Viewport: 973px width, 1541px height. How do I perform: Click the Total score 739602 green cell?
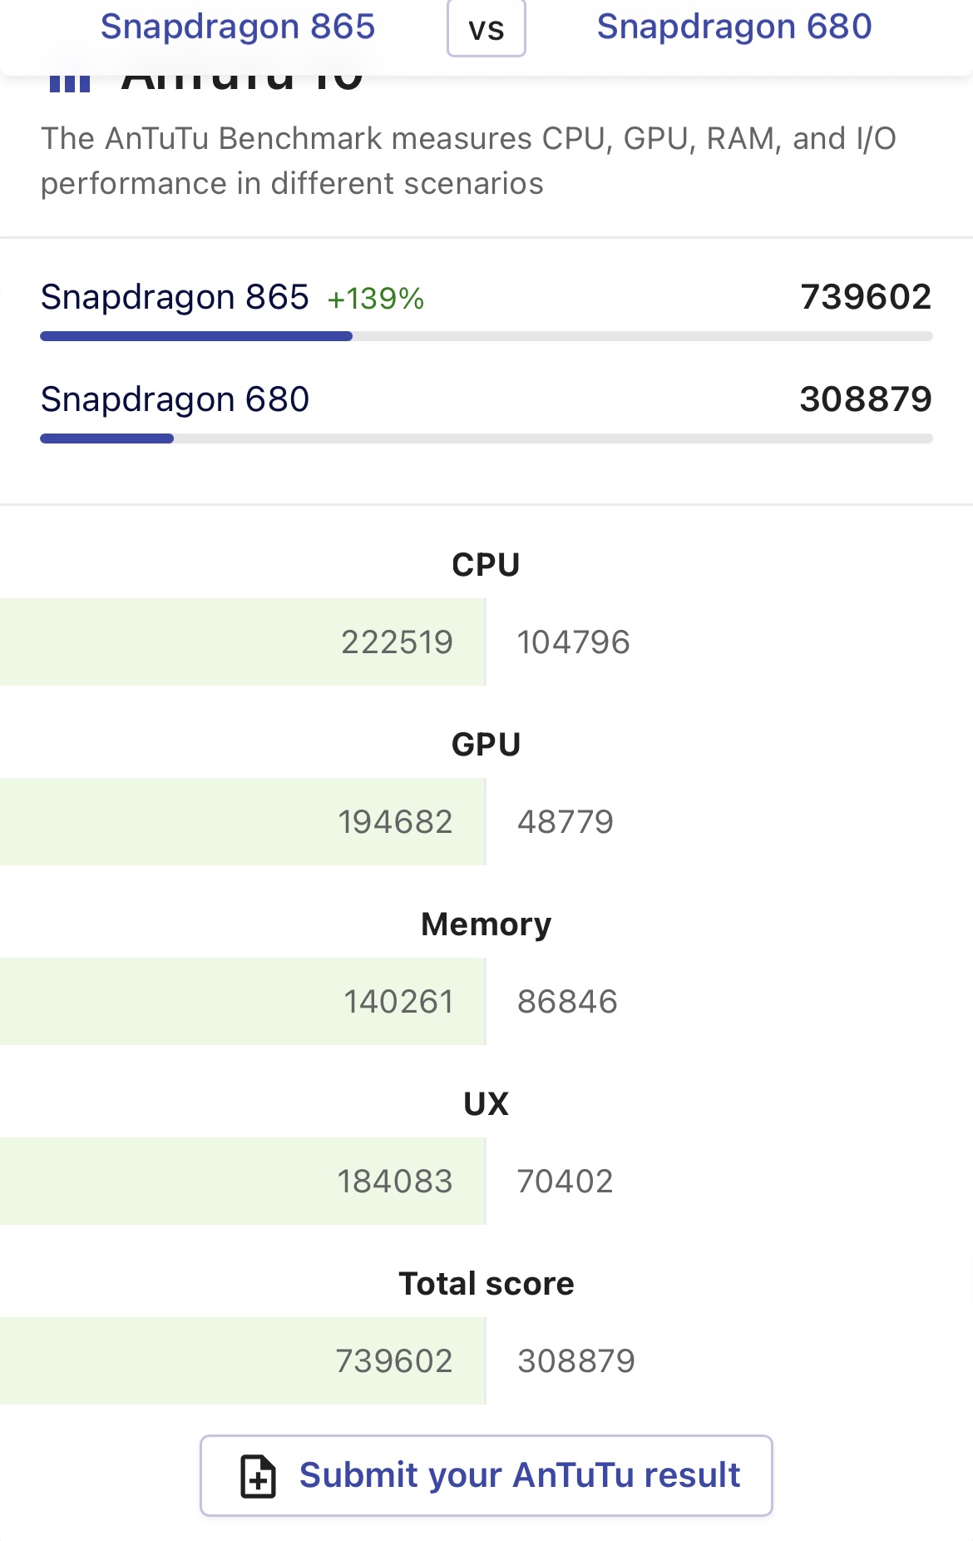(x=394, y=1361)
